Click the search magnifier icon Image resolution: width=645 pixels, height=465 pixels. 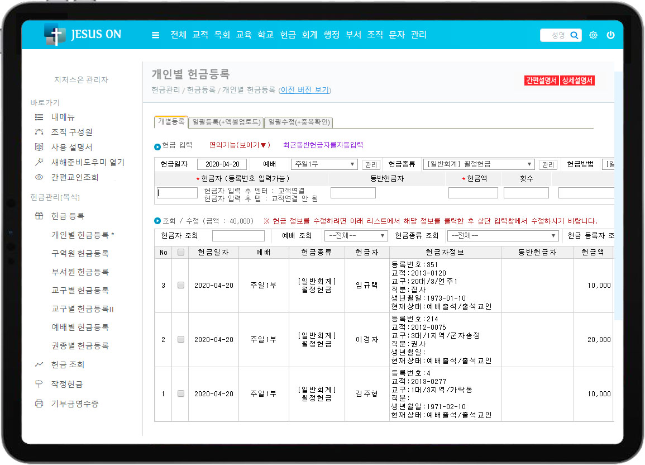click(x=574, y=35)
